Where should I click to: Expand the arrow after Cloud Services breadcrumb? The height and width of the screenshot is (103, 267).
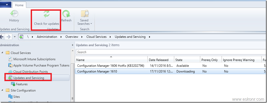(x=111, y=37)
